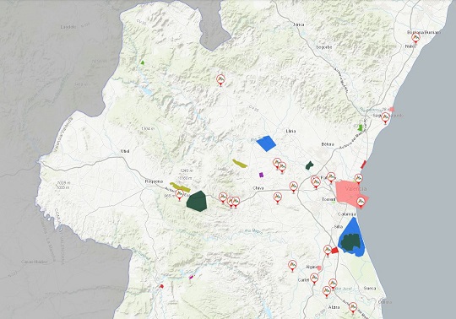Click the marker inside the pink Valencia polygon
The width and height of the screenshot is (456, 319).
tap(361, 203)
